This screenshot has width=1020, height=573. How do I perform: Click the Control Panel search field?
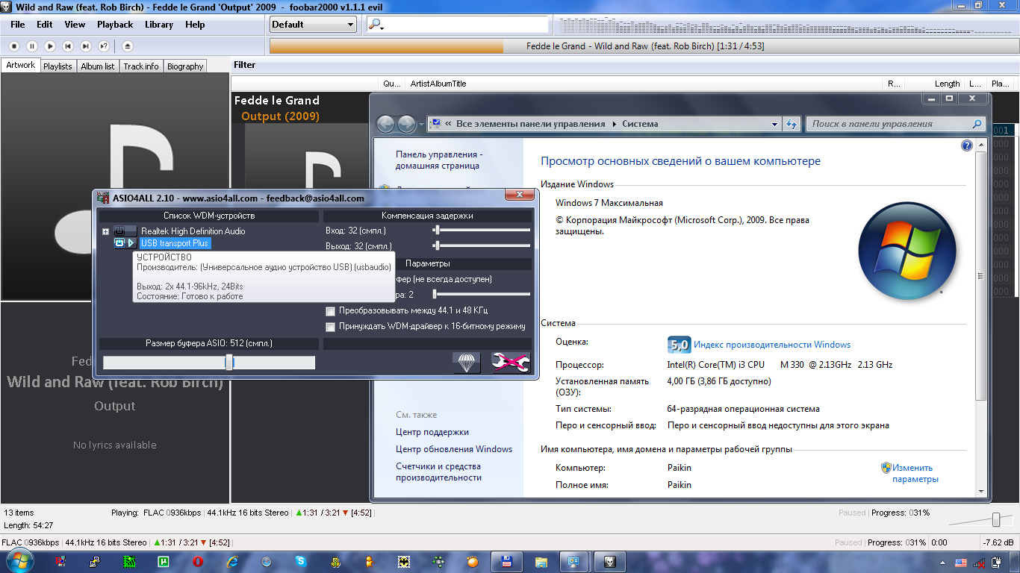(x=895, y=124)
